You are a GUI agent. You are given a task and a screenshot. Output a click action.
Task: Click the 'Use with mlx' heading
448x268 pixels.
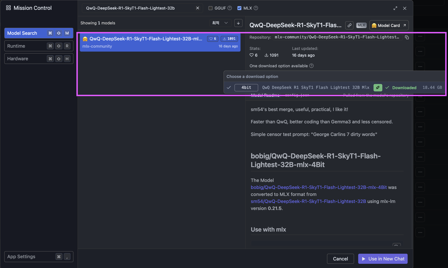pyautogui.click(x=268, y=230)
